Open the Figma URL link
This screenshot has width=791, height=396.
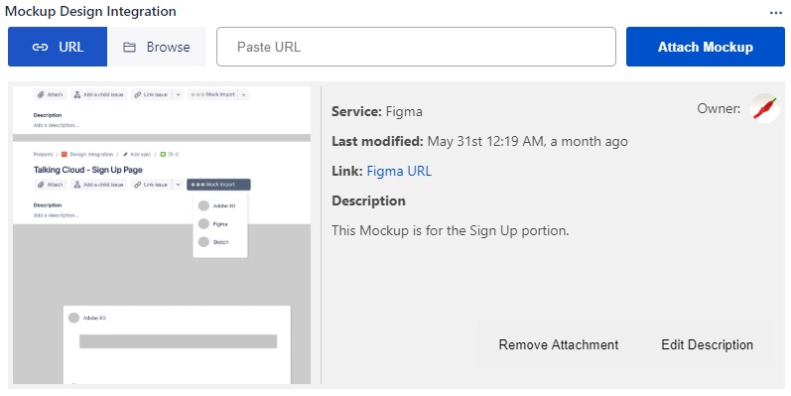(x=399, y=171)
